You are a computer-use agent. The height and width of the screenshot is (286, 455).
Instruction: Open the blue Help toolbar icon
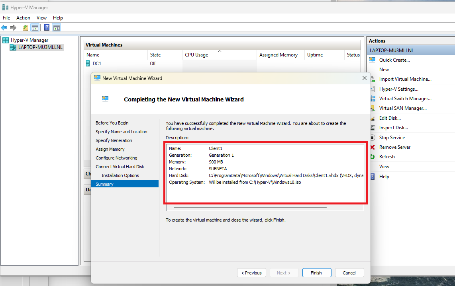[47, 28]
